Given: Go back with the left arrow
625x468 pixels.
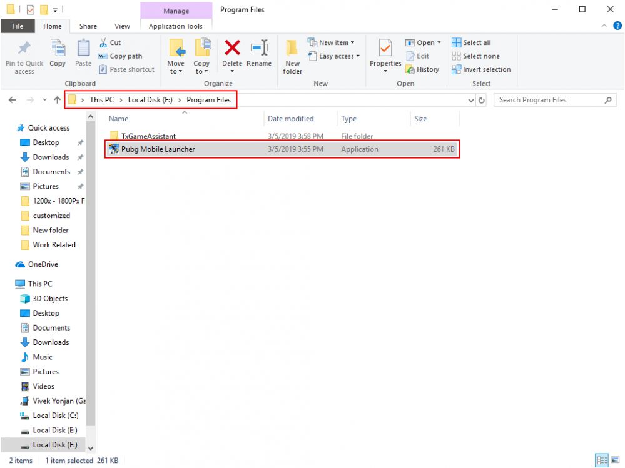Looking at the screenshot, I should pos(13,100).
